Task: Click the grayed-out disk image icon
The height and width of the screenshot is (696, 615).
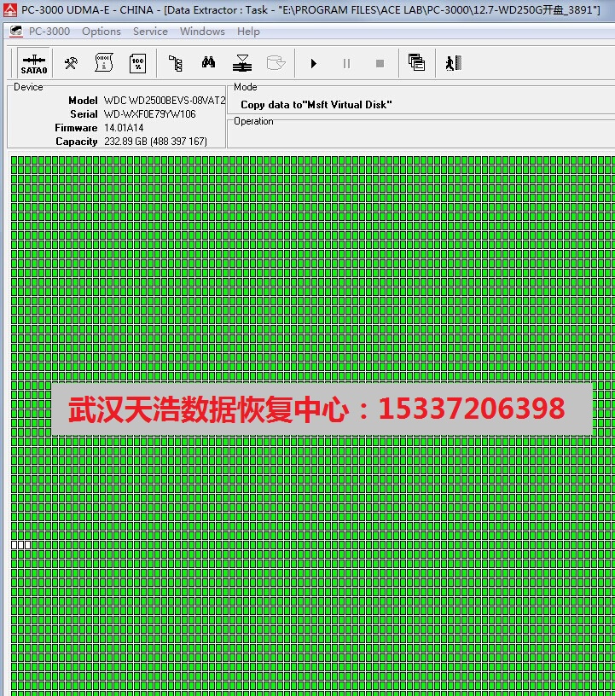Action: tap(276, 63)
